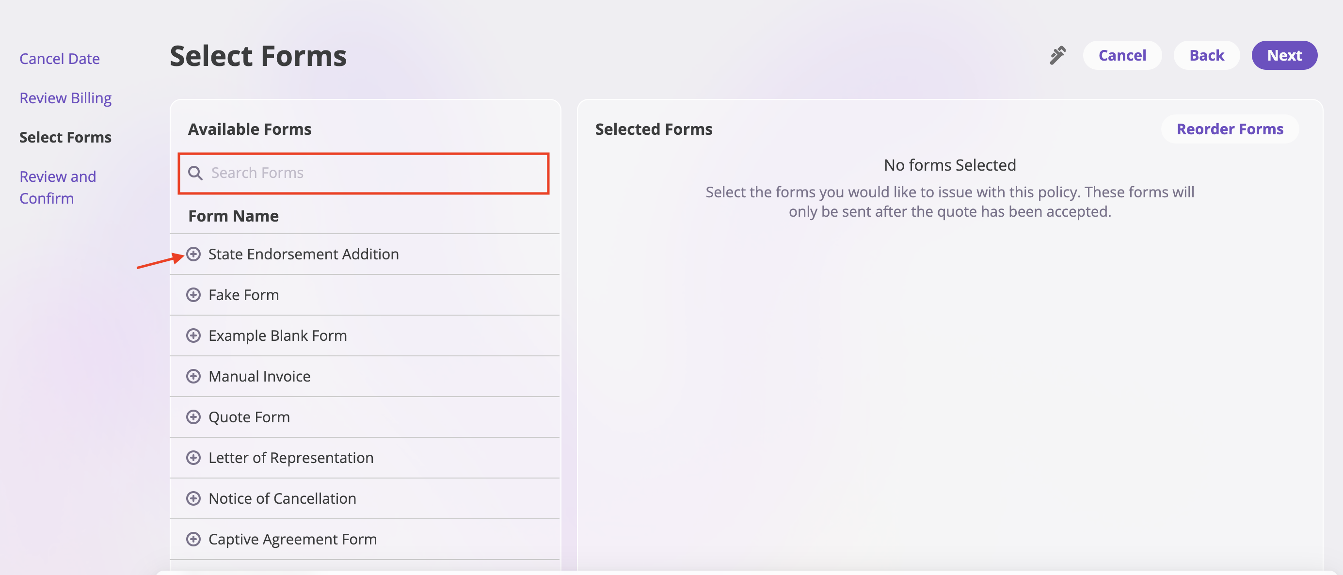Navigate to Review and Confirm step
The width and height of the screenshot is (1343, 575).
[x=57, y=187]
